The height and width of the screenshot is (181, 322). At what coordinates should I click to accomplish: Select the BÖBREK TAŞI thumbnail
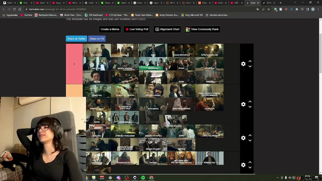click(210, 158)
